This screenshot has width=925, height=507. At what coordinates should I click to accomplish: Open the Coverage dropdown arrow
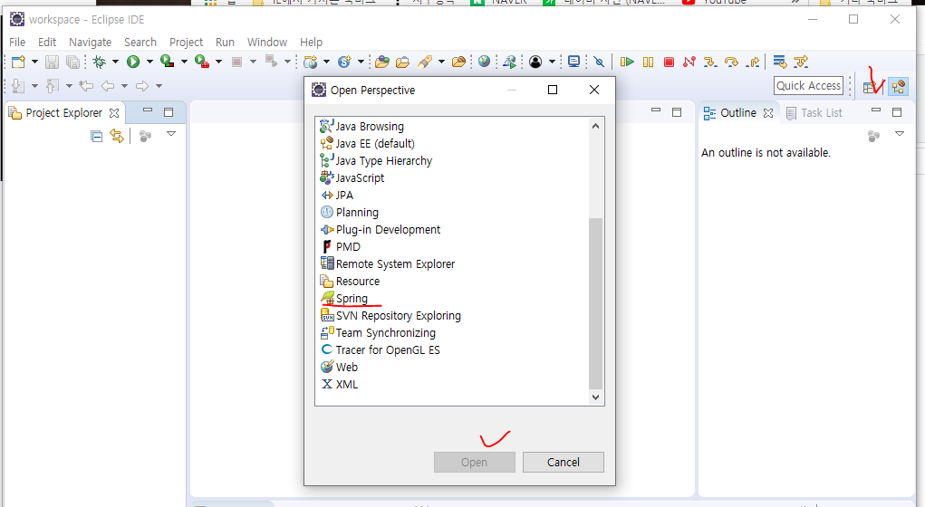184,62
